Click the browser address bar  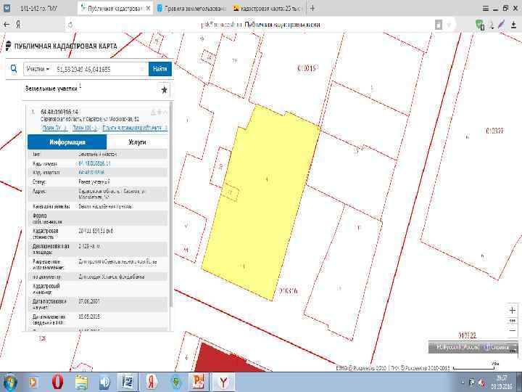pyautogui.click(x=260, y=25)
